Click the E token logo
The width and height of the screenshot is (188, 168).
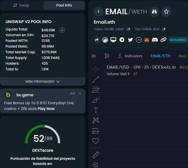coord(99,12)
